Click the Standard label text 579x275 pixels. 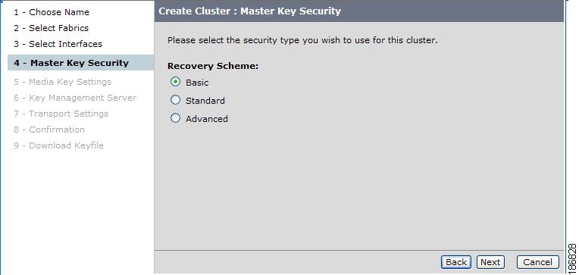(205, 101)
